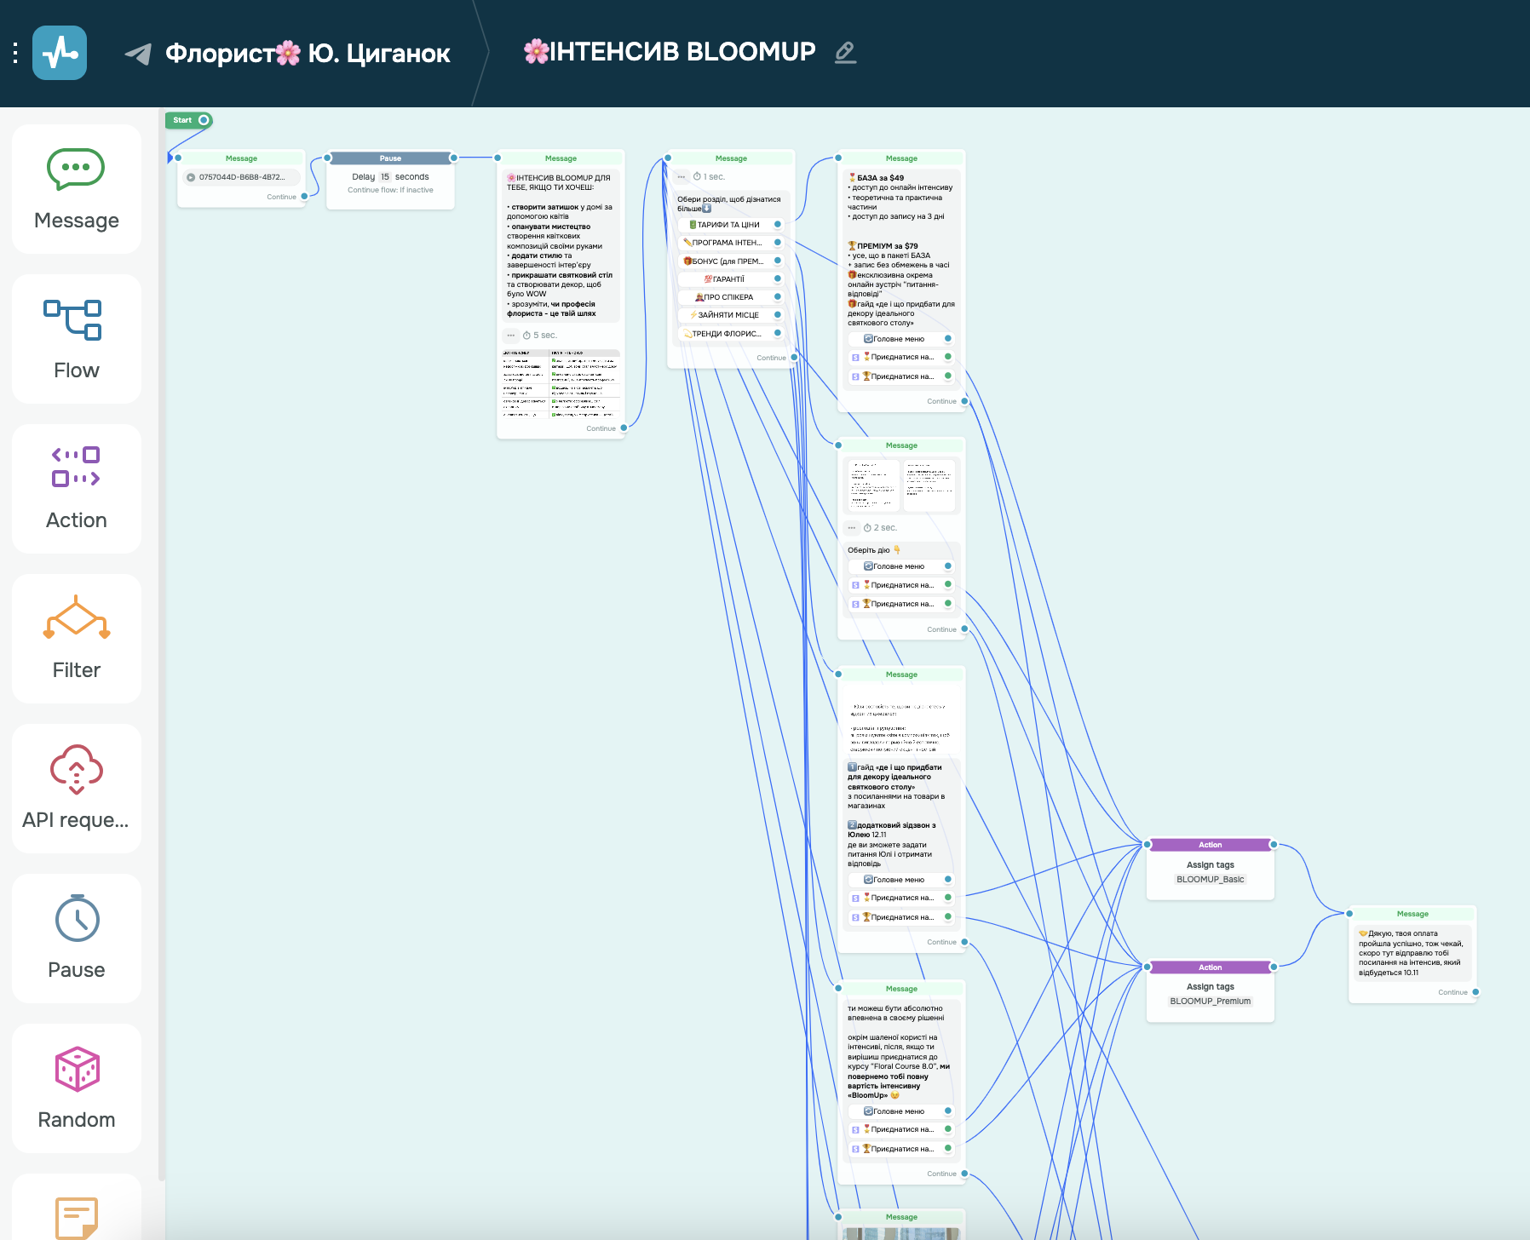The image size is (1530, 1240).
Task: Open the three-dot main menu
Action: (15, 53)
